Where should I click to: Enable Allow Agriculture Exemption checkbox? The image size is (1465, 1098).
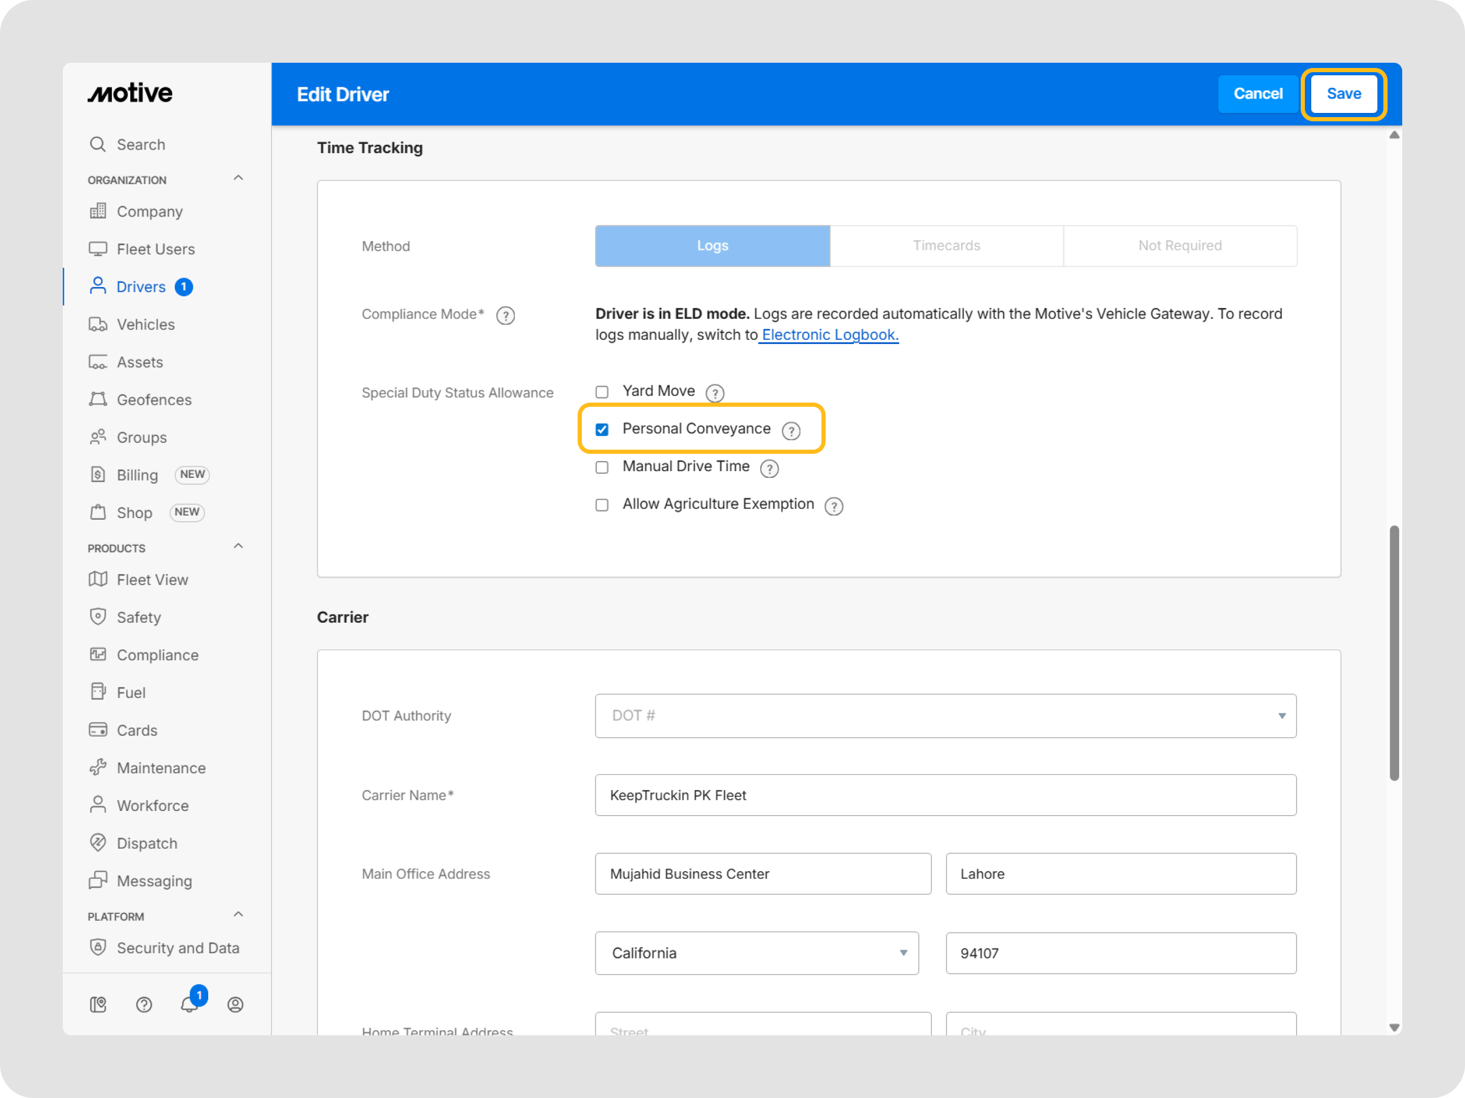click(x=602, y=505)
